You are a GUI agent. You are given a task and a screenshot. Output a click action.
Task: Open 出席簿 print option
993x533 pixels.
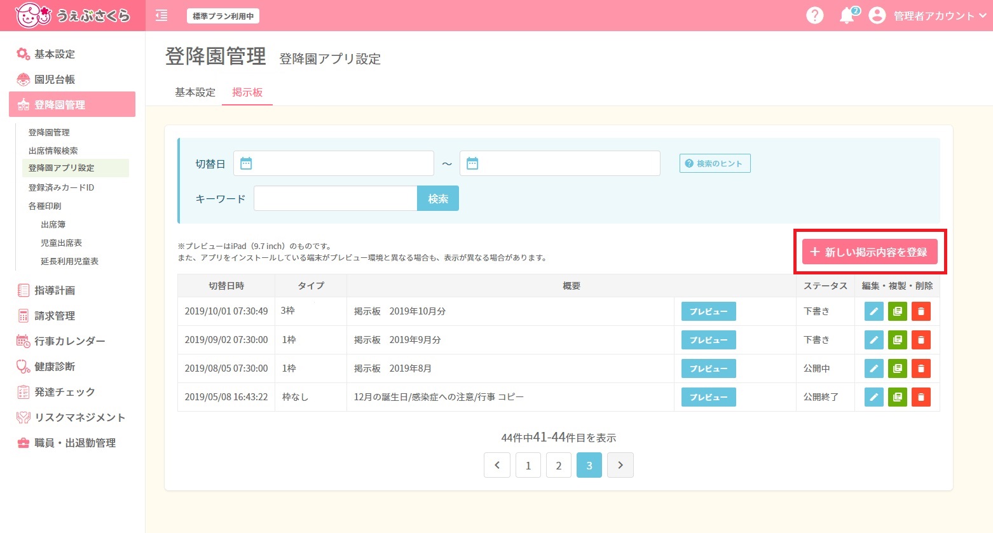(53, 224)
